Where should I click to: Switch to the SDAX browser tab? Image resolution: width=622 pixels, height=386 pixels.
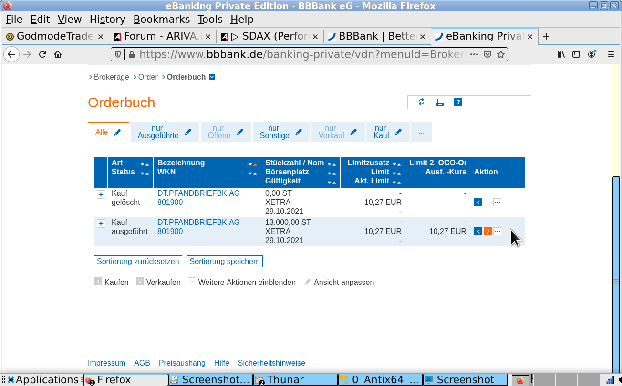click(270, 36)
